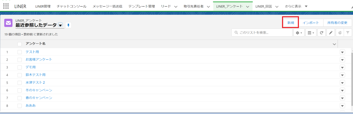Click the 新規 button
This screenshot has height=114, width=353.
click(291, 23)
